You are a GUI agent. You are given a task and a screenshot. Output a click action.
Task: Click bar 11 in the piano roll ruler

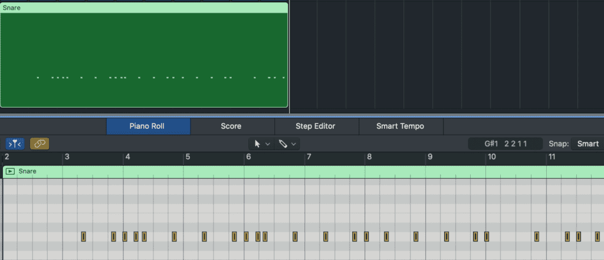[x=552, y=156]
